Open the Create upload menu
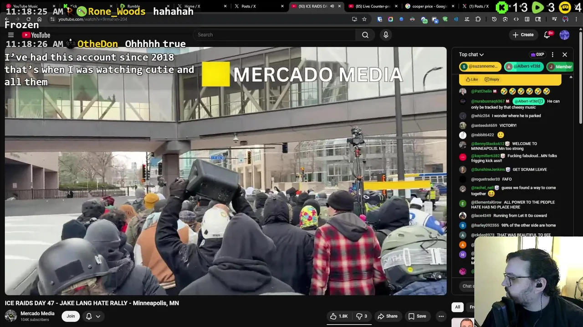This screenshot has width=583, height=327. 522,35
